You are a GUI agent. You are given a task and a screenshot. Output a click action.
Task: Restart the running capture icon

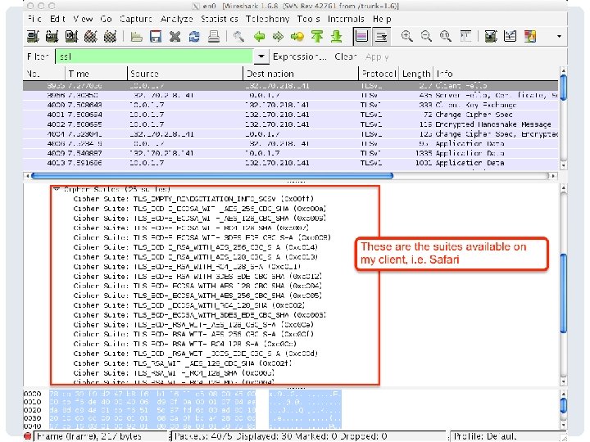click(x=110, y=37)
